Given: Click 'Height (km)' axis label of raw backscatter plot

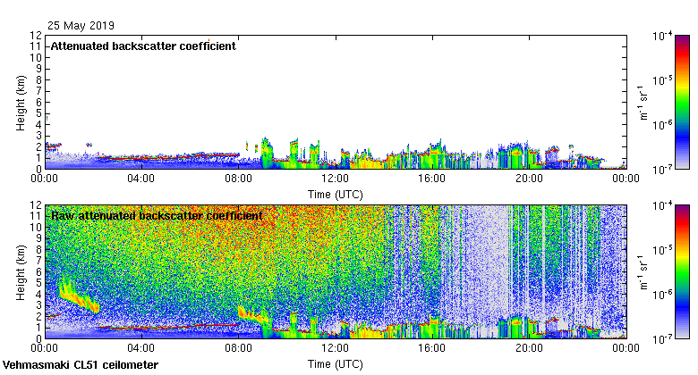Looking at the screenshot, I should click(21, 273).
